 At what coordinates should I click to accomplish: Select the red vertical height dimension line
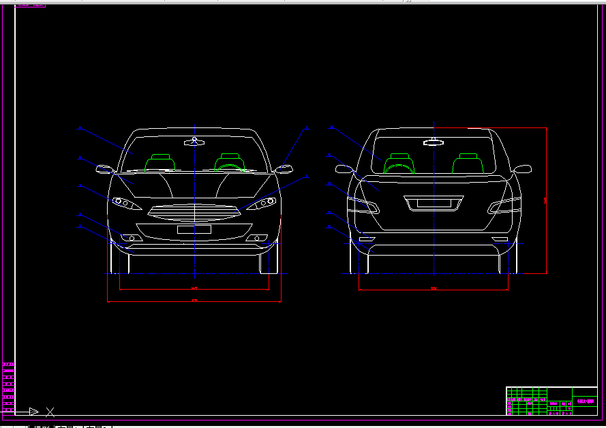[546, 200]
